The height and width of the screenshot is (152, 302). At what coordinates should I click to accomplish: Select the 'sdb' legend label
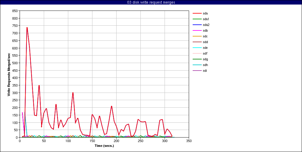(205, 30)
